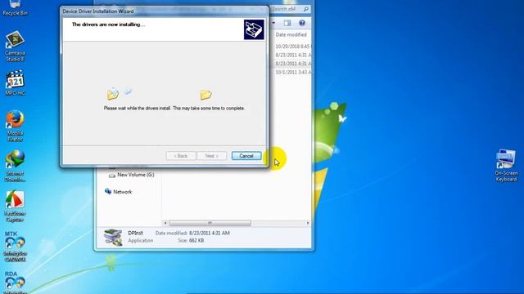Open the MTK desktop shortcut
Viewport: 524px width, 294px height.
pos(15,246)
